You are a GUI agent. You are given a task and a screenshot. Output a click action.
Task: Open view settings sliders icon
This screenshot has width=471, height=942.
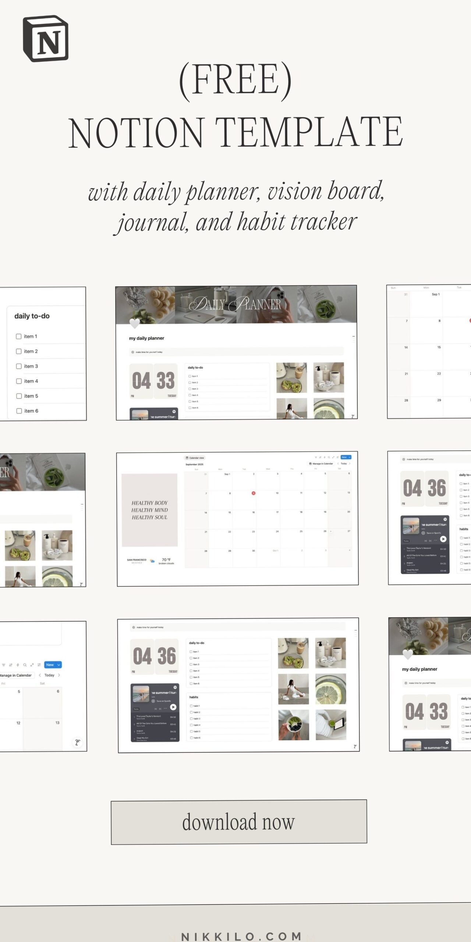[x=39, y=665]
